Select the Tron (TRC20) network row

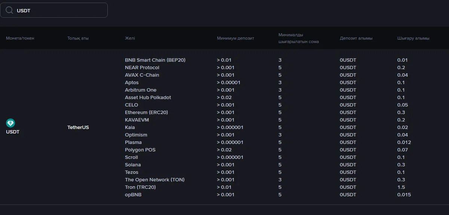point(140,187)
